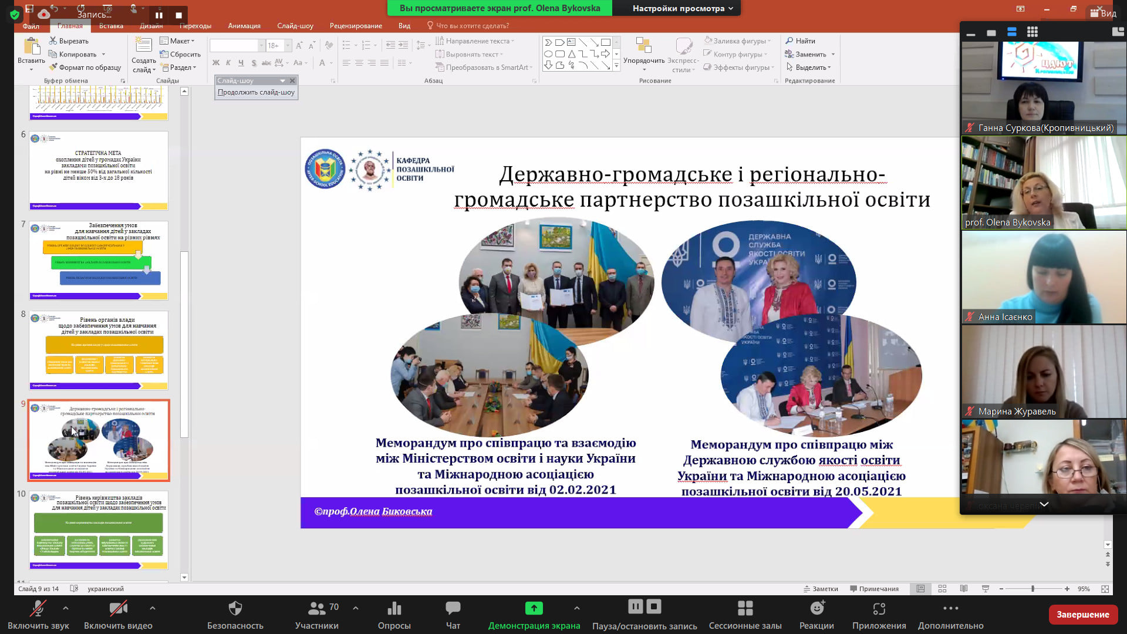Screen dimensions: 1127x634
Task: Click Продолжить слайд-шоу button
Action: 256,92
